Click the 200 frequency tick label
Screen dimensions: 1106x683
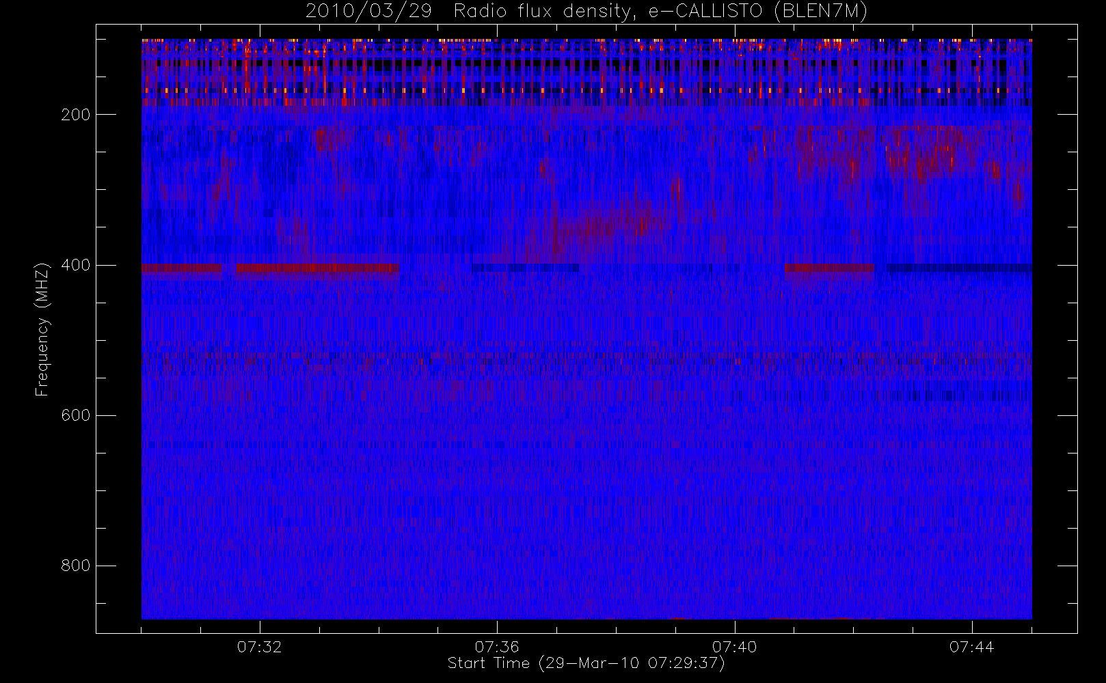coord(76,115)
